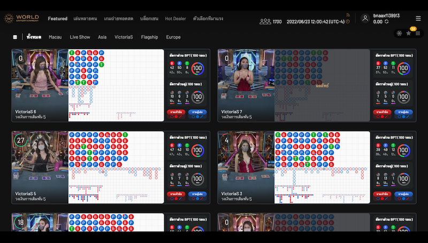Viewport: 428px width, 243px height.
Task: Select the Live Show category tab
Action: coord(80,37)
